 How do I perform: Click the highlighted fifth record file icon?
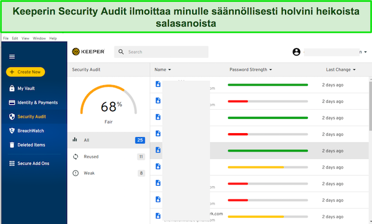click(158, 150)
